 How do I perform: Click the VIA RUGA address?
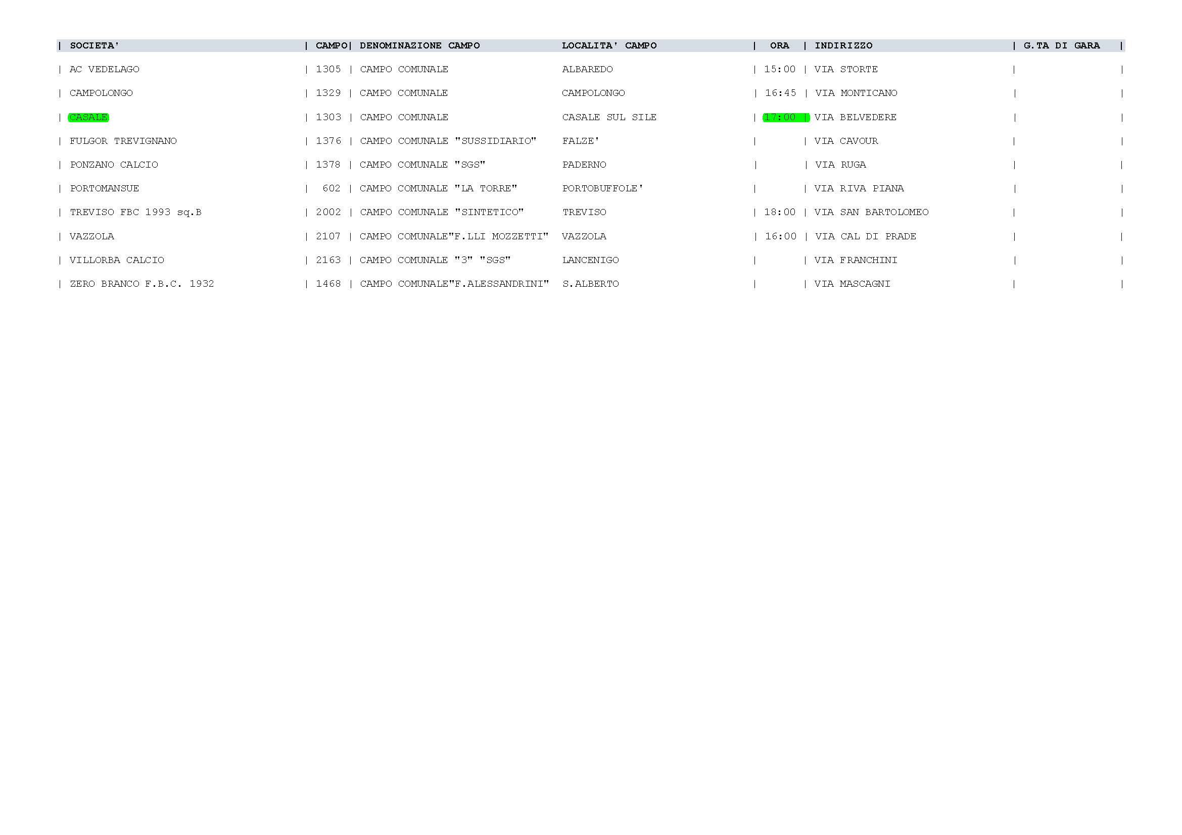click(x=841, y=165)
